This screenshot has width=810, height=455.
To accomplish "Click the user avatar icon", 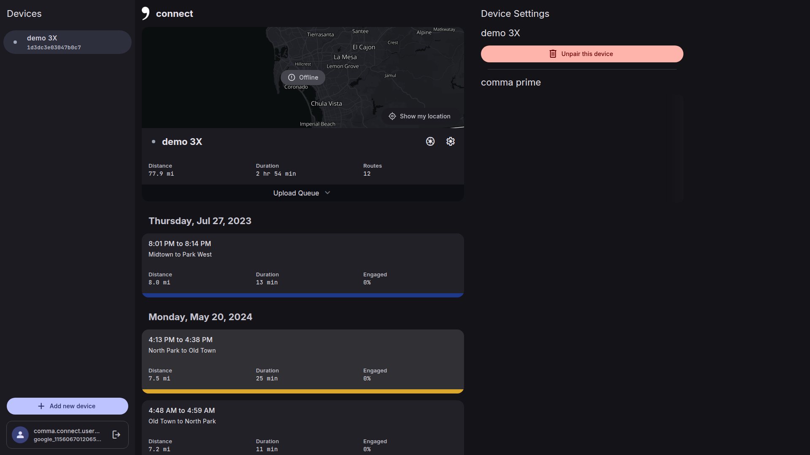I will point(20,435).
